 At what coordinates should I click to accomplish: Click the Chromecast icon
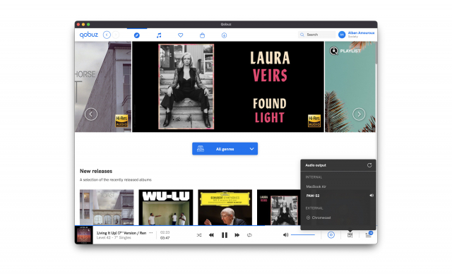click(308, 218)
